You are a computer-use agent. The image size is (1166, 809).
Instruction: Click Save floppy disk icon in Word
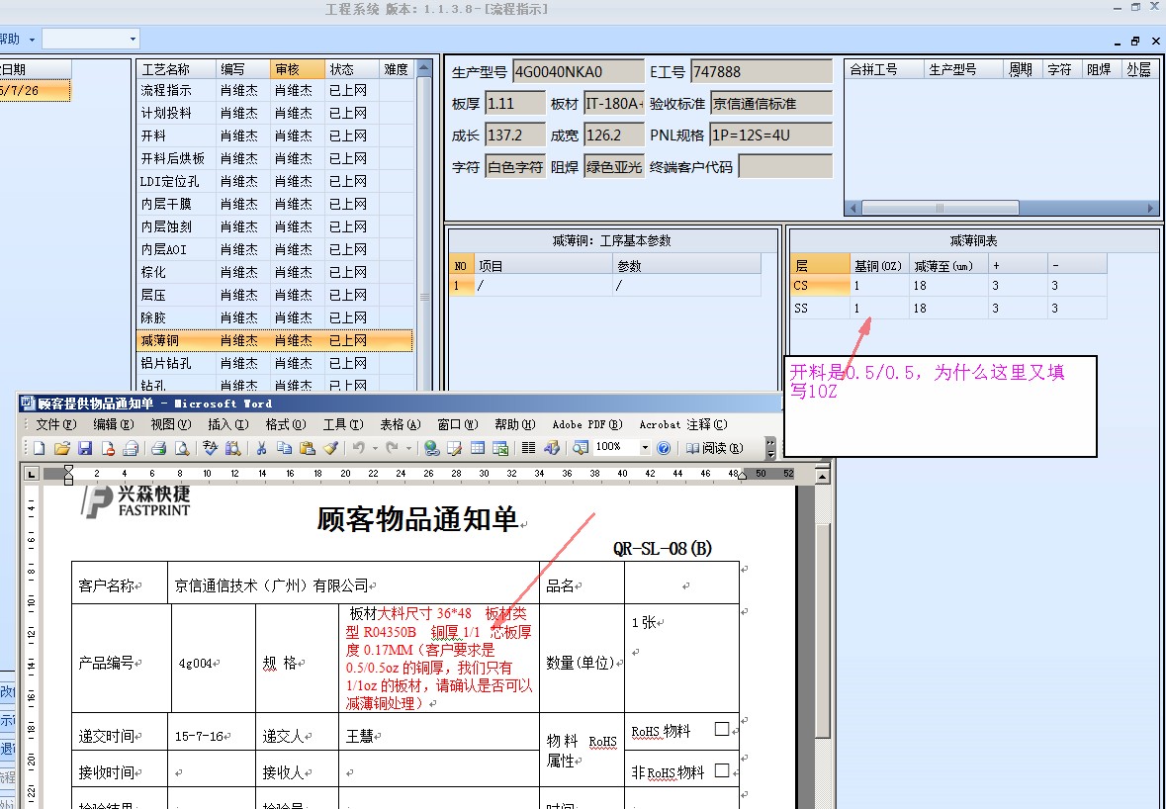click(85, 448)
